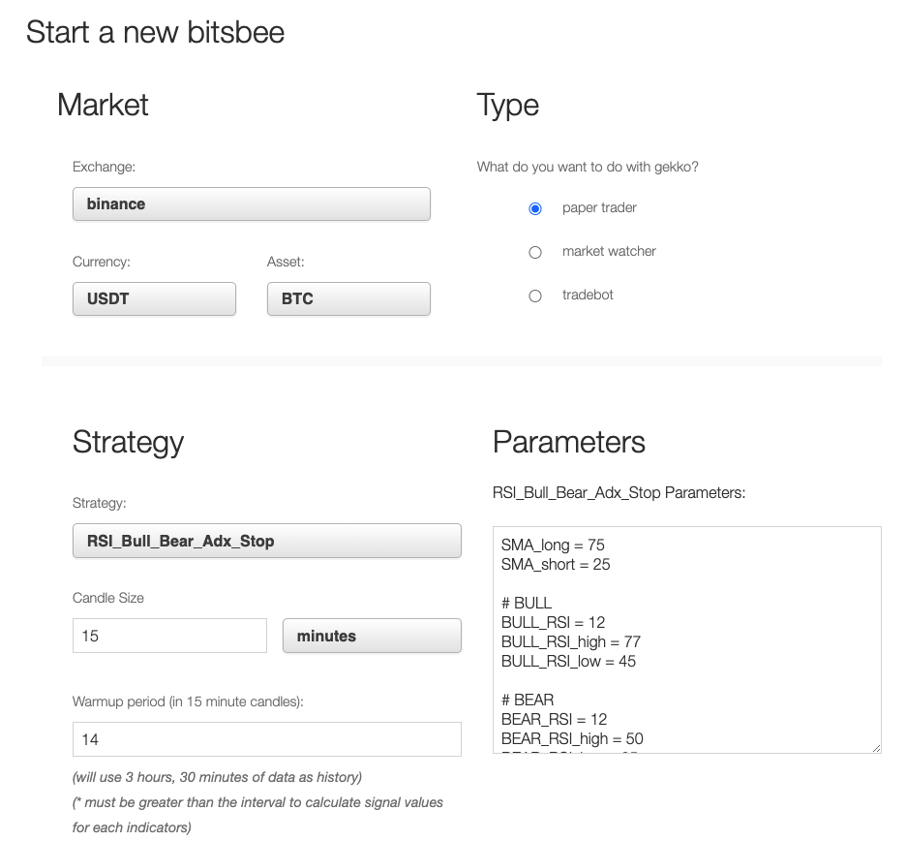Viewport: 906px width, 841px height.
Task: Click the 'Start a new bitsbee' heading
Action: 155,32
